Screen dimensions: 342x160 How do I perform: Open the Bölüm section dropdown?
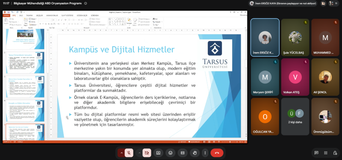tap(33, 25)
